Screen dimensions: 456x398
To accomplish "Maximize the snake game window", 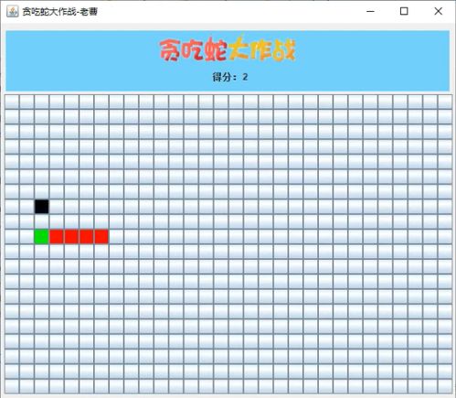I will click(404, 11).
